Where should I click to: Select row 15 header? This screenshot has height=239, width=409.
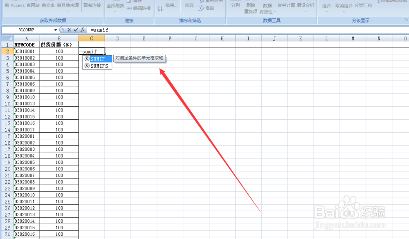pyautogui.click(x=7, y=136)
